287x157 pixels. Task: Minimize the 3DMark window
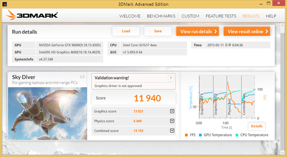(x=261, y=4)
